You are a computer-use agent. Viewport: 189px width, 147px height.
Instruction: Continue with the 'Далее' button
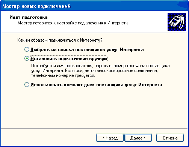click(x=138, y=138)
